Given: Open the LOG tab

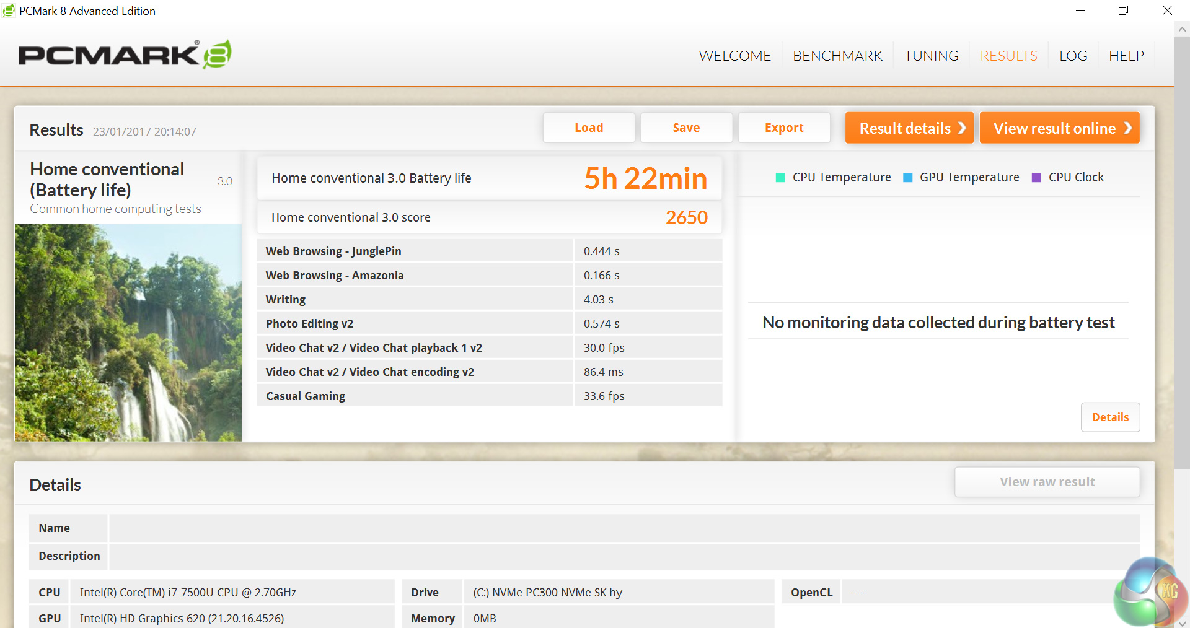Looking at the screenshot, I should pyautogui.click(x=1073, y=56).
